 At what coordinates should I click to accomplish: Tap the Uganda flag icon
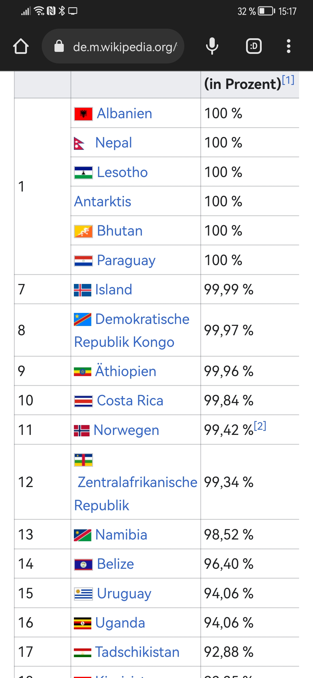(x=83, y=623)
